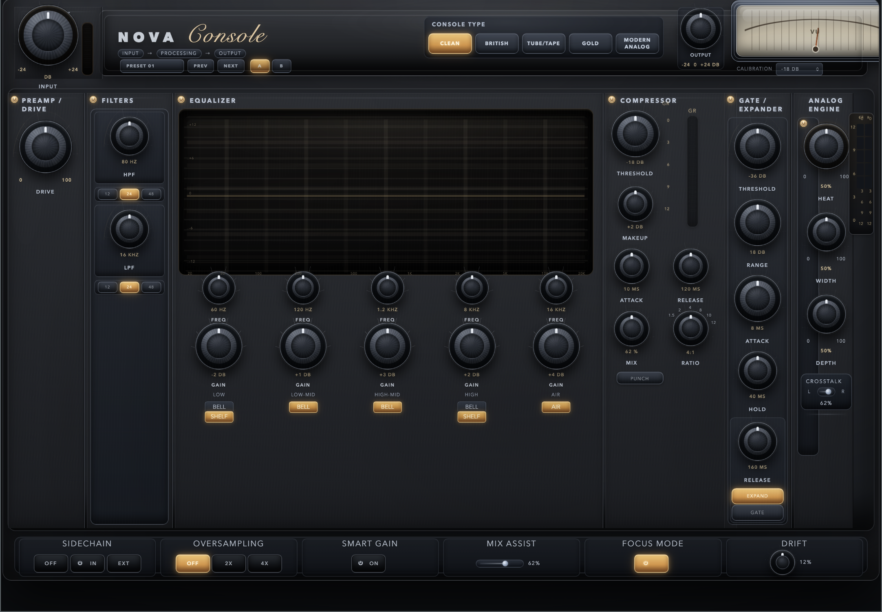Toggle the Filters section power icon
Screen dimensions: 882x612
pyautogui.click(x=93, y=99)
